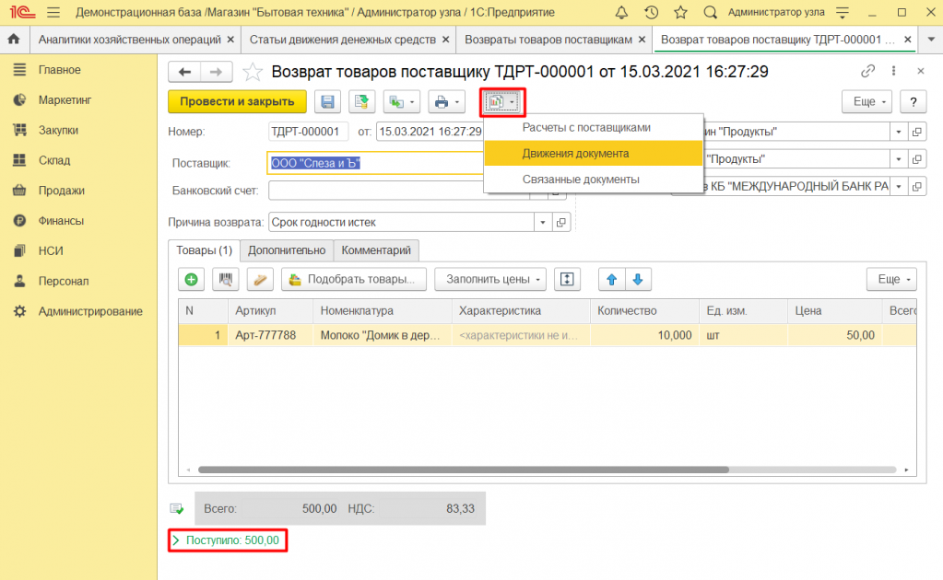The height and width of the screenshot is (580, 943).
Task: Select 'Движения документа' menu entry
Action: tap(575, 153)
